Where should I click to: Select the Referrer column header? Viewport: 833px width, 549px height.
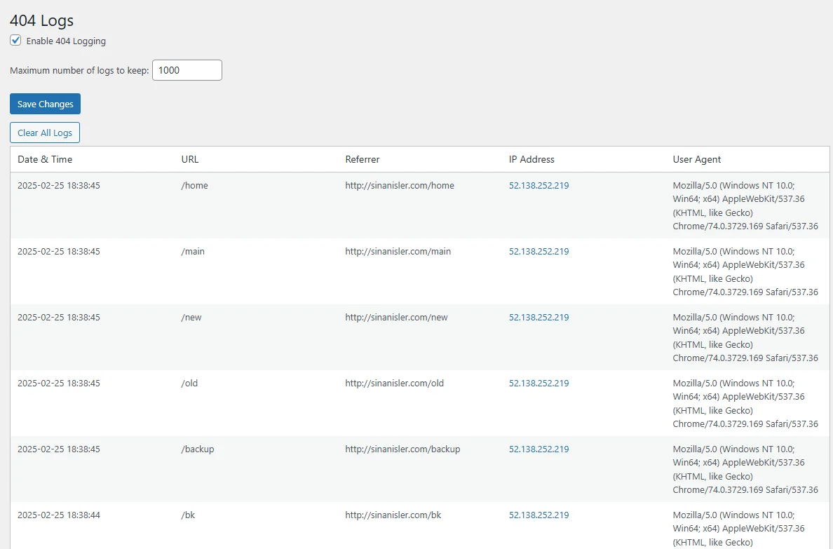coord(363,159)
